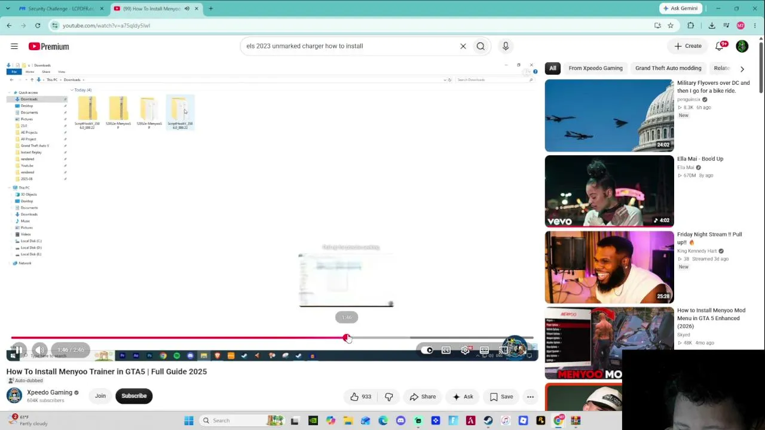765x430 pixels.
Task: Show more filter chips with arrow
Action: (742, 69)
